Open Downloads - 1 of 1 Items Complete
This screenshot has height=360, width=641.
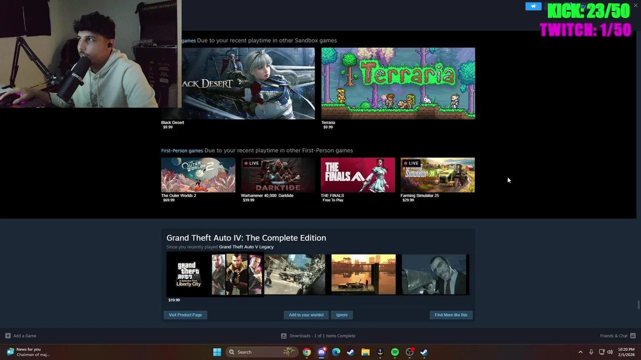point(323,336)
